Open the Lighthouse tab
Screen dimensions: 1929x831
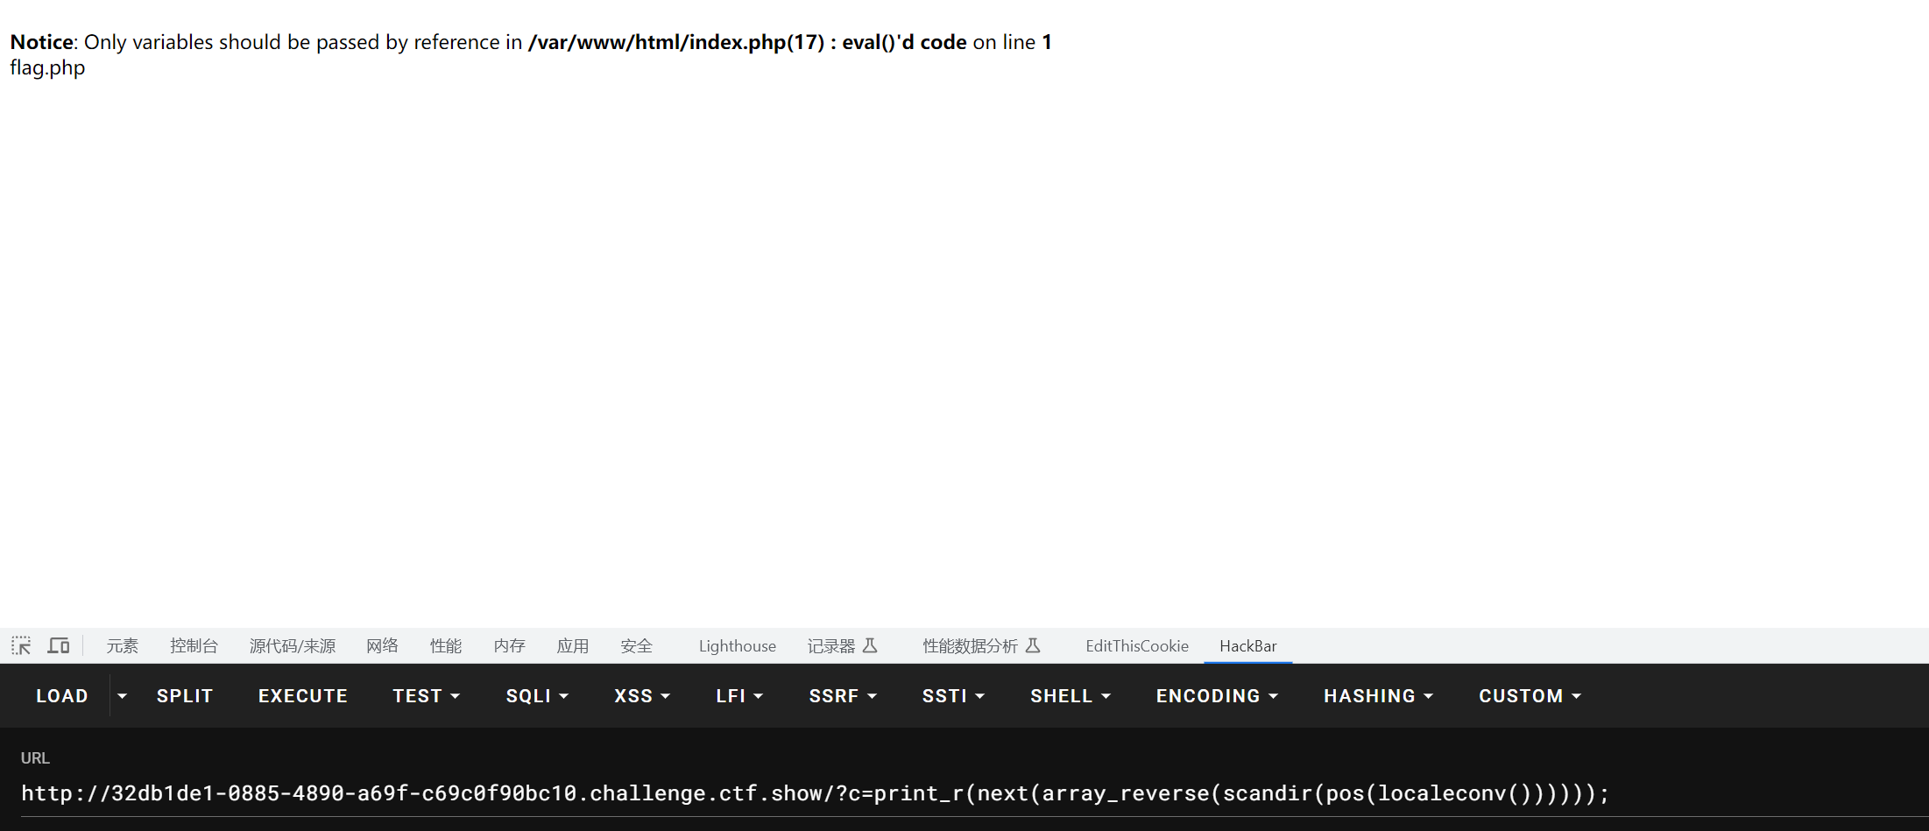pyautogui.click(x=737, y=646)
